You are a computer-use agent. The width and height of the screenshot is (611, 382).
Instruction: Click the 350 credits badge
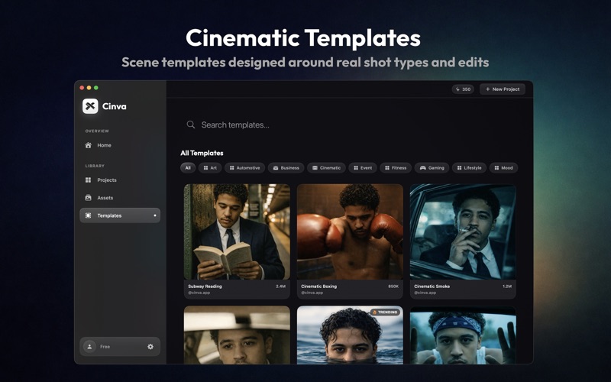(463, 89)
